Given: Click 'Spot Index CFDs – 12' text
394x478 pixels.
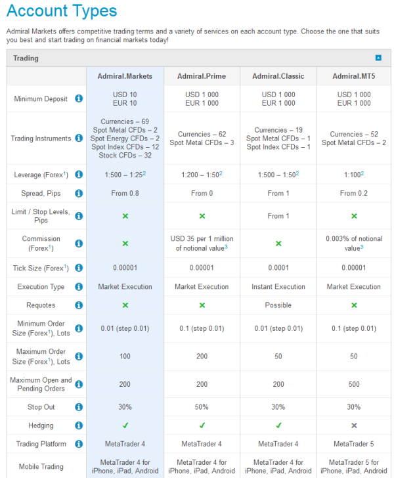Looking at the screenshot, I should [x=125, y=147].
